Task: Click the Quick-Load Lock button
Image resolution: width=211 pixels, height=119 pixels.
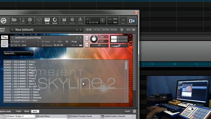Action: 127,111
